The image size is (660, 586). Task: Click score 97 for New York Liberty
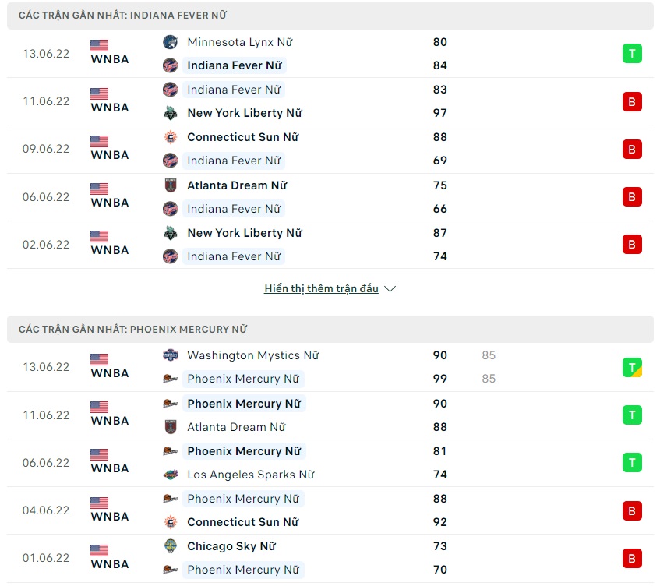click(x=439, y=113)
